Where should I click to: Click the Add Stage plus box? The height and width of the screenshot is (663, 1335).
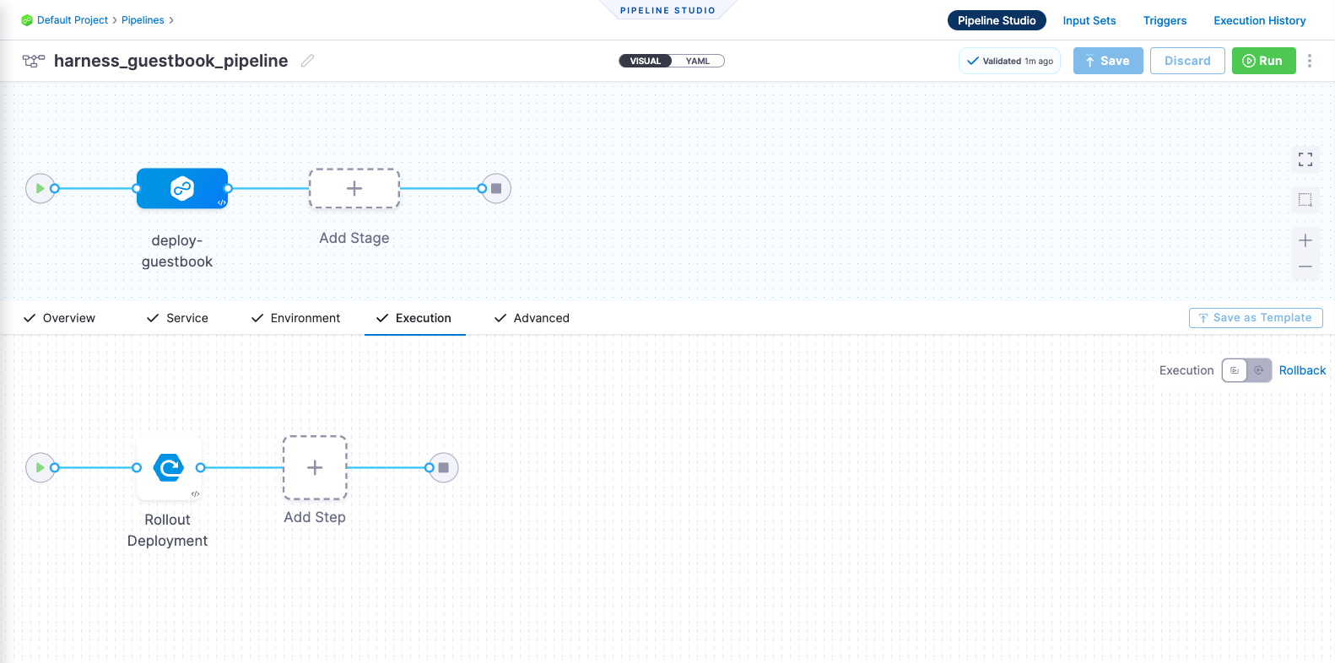tap(354, 188)
